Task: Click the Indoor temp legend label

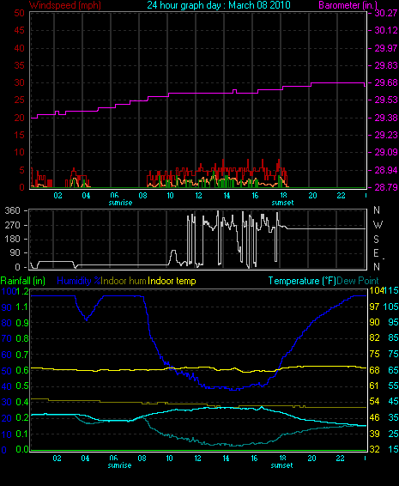Action: [x=172, y=281]
